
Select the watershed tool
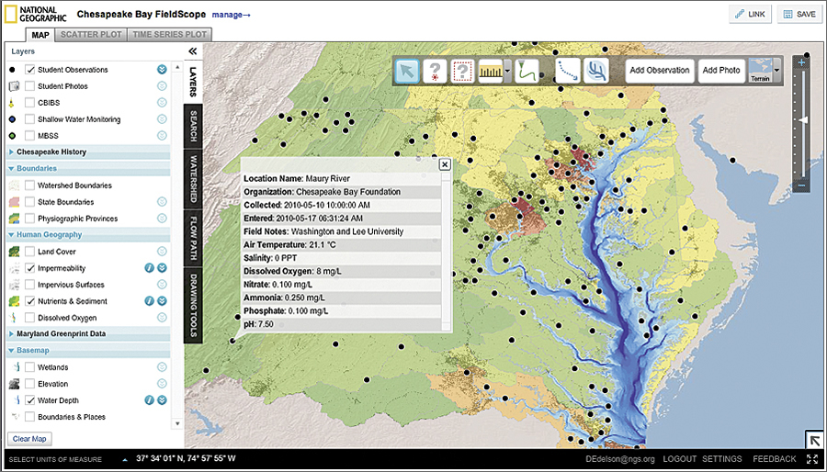596,71
